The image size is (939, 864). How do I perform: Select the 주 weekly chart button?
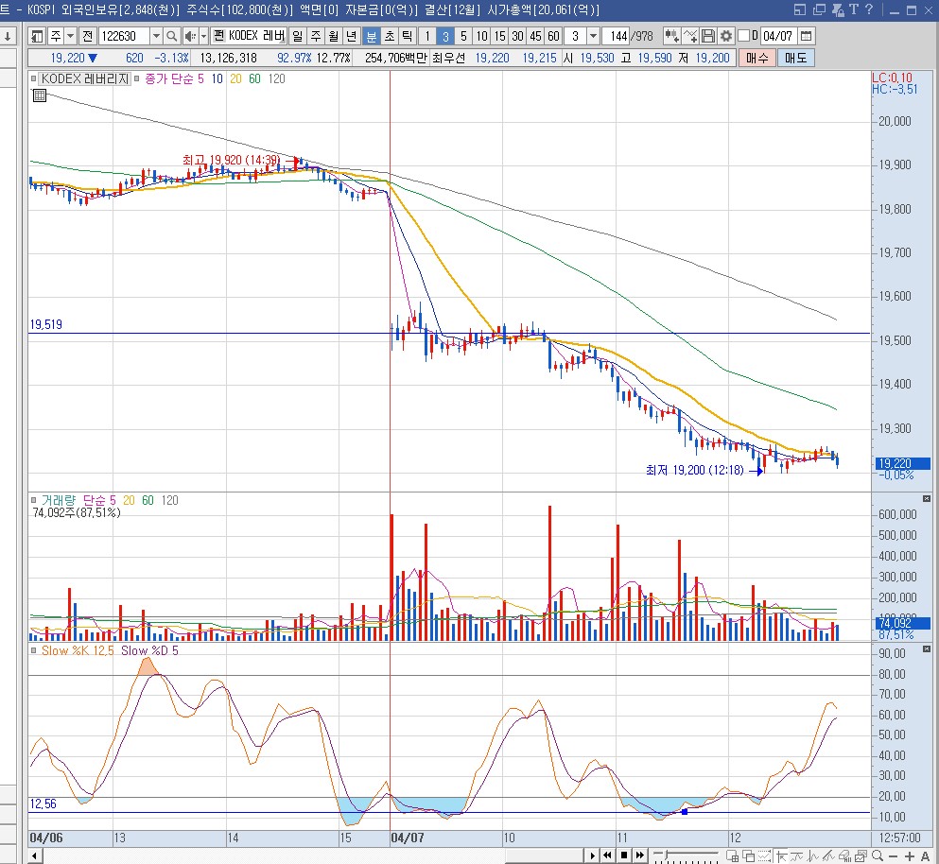(316, 36)
